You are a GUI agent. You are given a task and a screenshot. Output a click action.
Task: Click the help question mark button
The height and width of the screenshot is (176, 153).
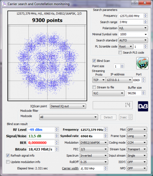click(x=135, y=3)
